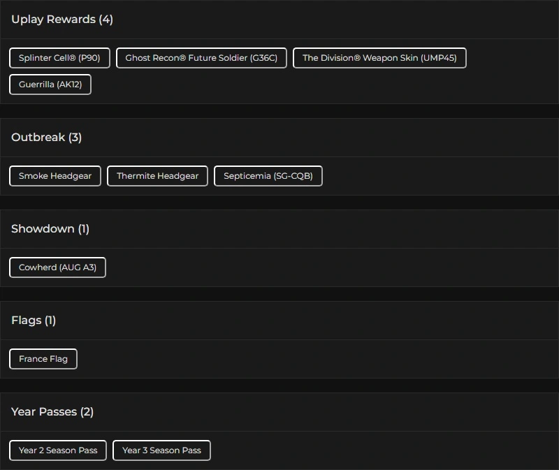Collapse the Uplay Rewards (4) section header
Screen dimensions: 559x470
[62, 20]
